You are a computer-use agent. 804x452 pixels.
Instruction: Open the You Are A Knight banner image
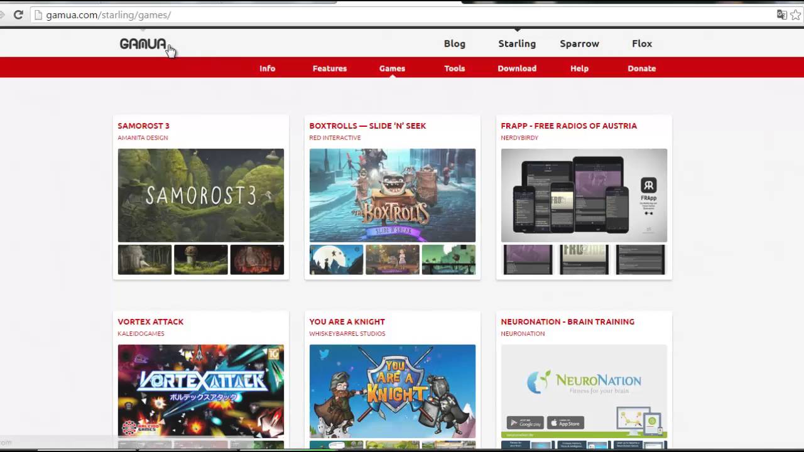pos(393,391)
